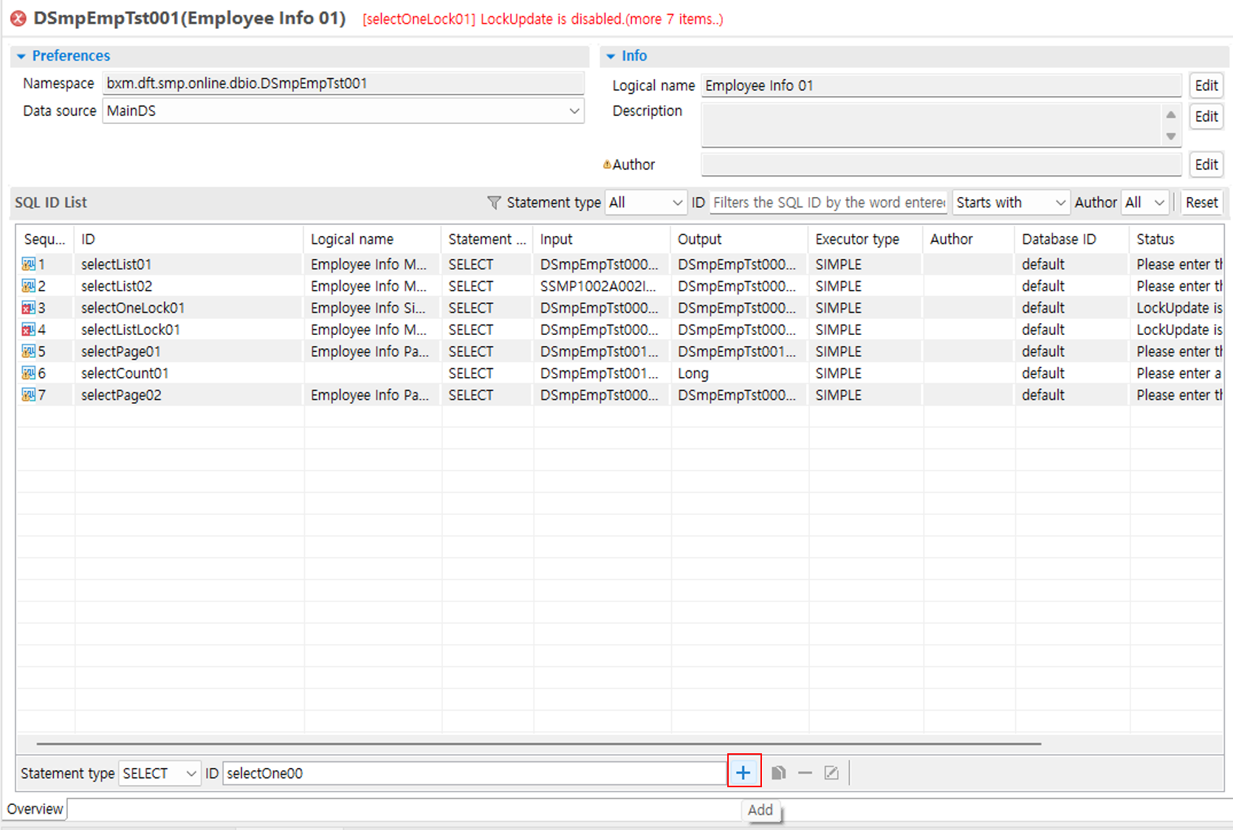
Task: Click the ID filter input field
Action: coord(827,202)
